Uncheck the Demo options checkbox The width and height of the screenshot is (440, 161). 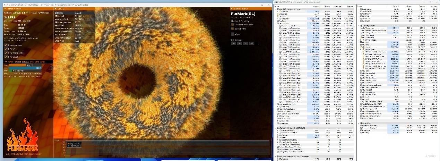(6, 45)
